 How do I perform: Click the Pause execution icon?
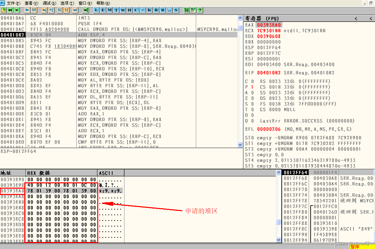(x=34, y=10)
